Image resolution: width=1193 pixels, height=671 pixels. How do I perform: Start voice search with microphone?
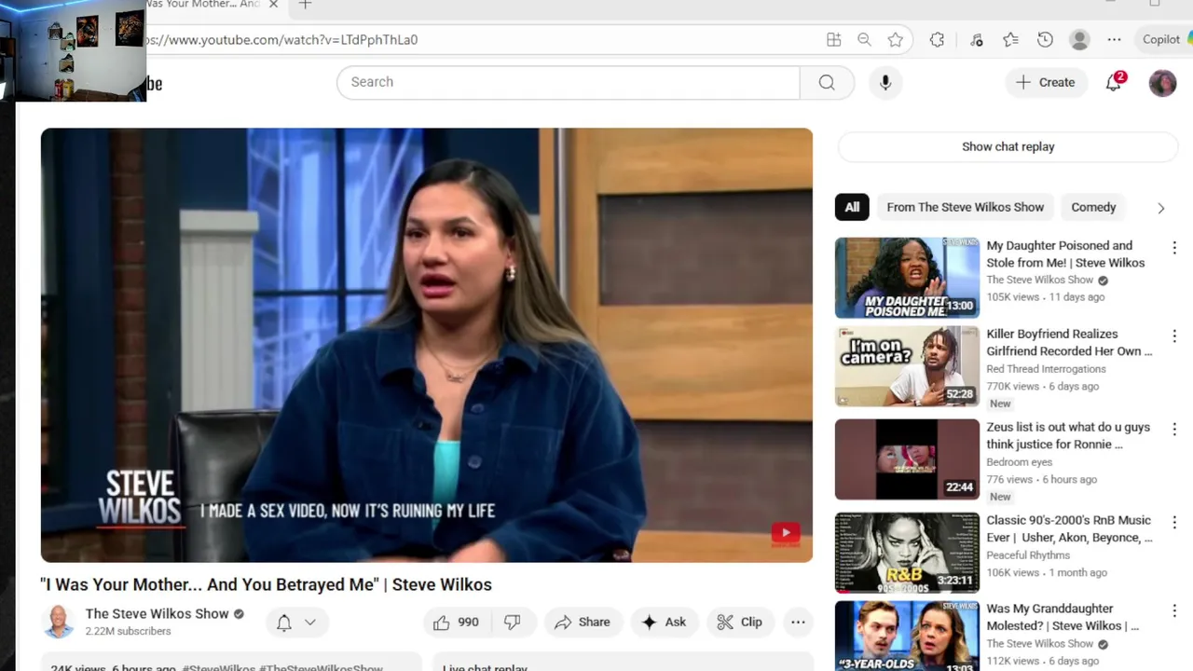tap(885, 82)
